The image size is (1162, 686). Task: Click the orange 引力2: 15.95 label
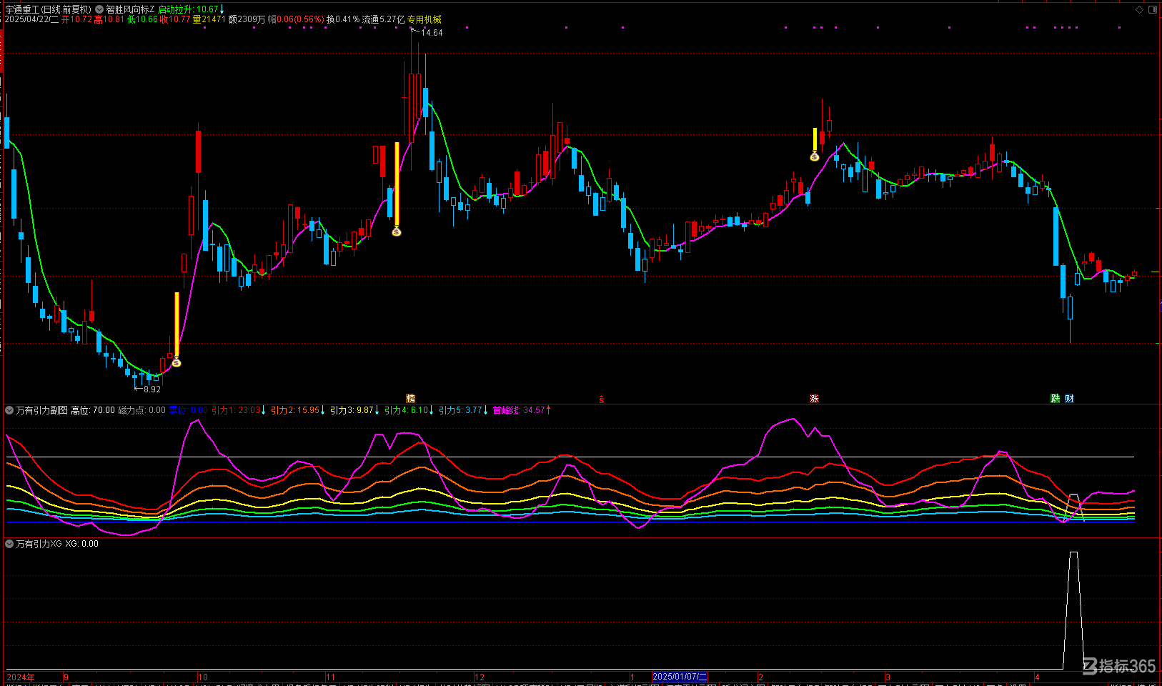click(295, 410)
